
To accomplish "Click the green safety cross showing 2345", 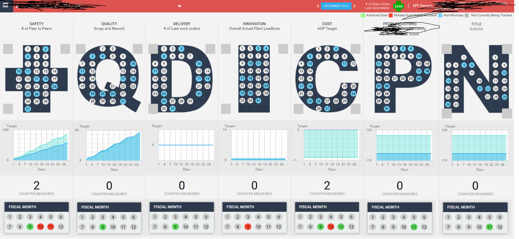I will point(399,6).
